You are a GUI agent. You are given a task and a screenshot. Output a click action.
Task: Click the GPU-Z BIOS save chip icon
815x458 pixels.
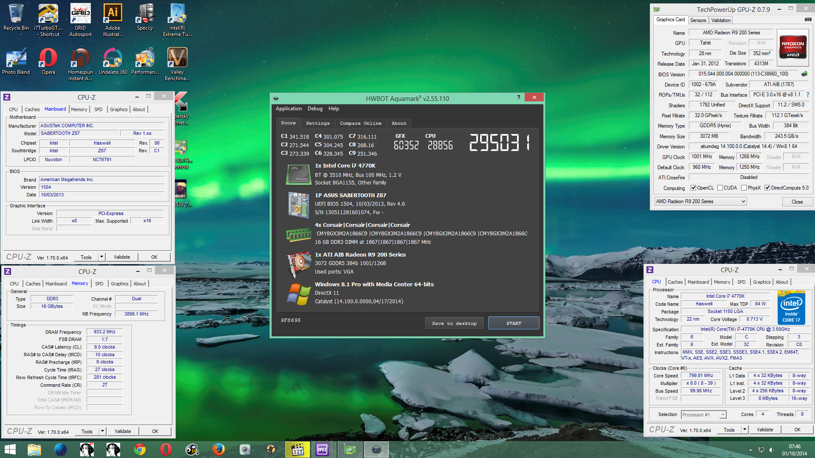point(804,74)
